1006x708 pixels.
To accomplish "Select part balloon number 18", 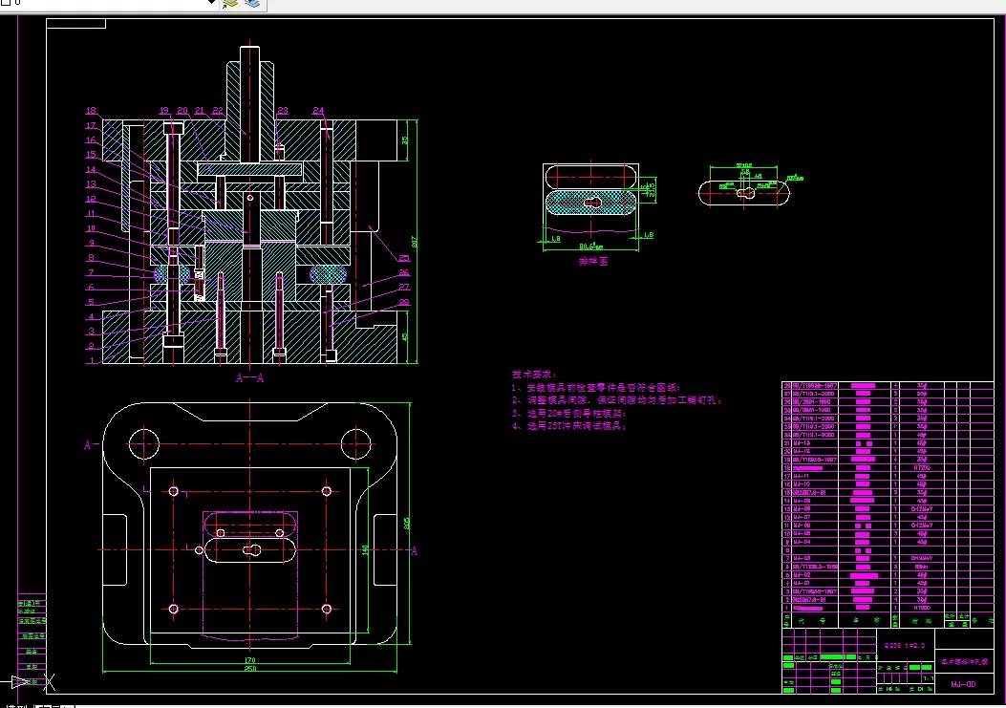I will tap(91, 111).
